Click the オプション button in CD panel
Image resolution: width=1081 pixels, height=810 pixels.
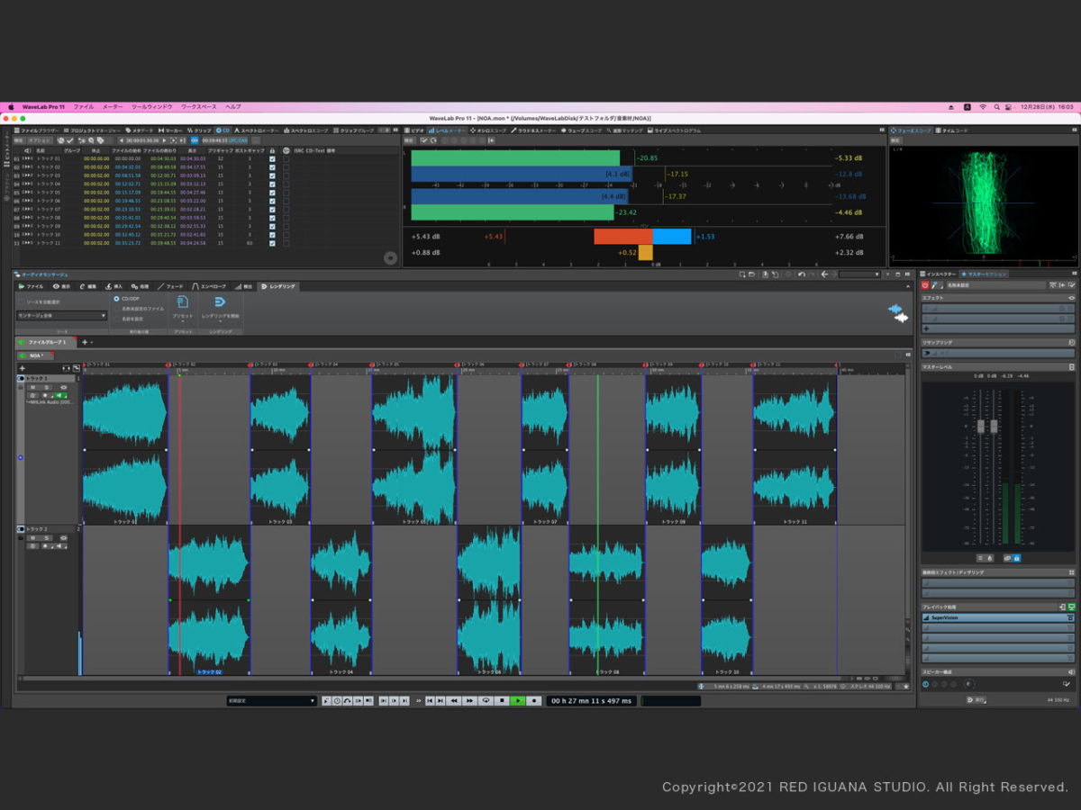tap(40, 140)
